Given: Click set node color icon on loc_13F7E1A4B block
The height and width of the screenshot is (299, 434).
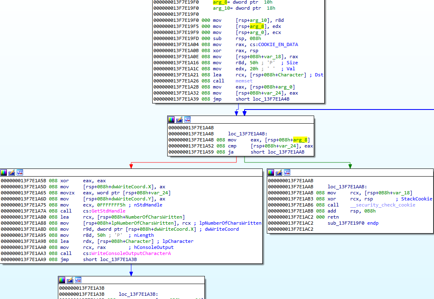Looking at the screenshot, I should [171, 120].
